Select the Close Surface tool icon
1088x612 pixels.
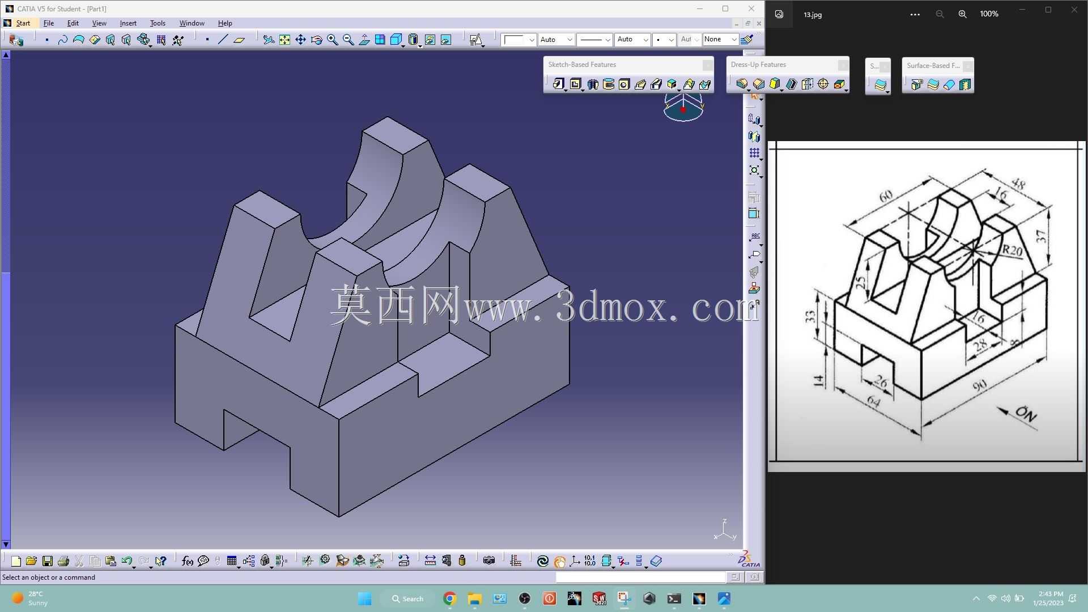pyautogui.click(x=949, y=84)
